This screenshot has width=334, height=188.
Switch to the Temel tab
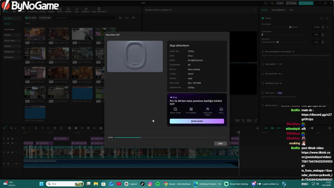click(x=264, y=10)
